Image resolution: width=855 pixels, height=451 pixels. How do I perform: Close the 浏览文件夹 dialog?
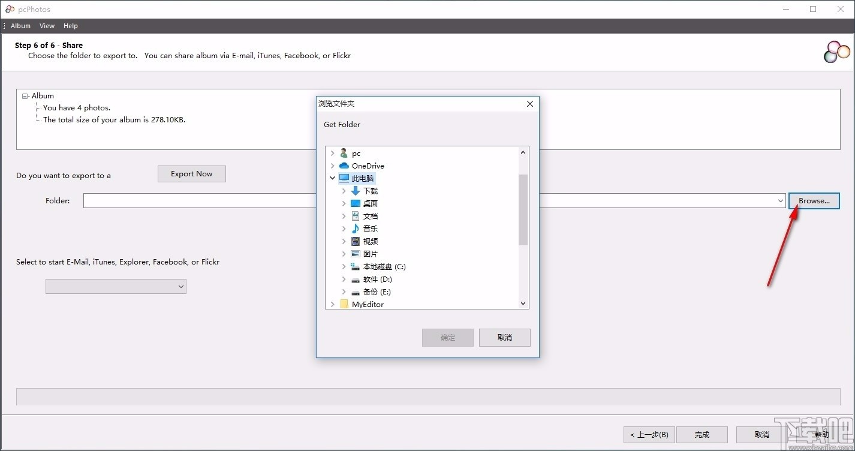click(x=529, y=104)
